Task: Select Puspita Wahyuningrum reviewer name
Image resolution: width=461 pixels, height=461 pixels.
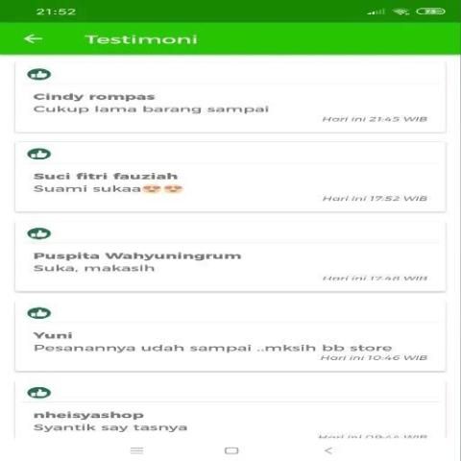Action: coord(137,255)
